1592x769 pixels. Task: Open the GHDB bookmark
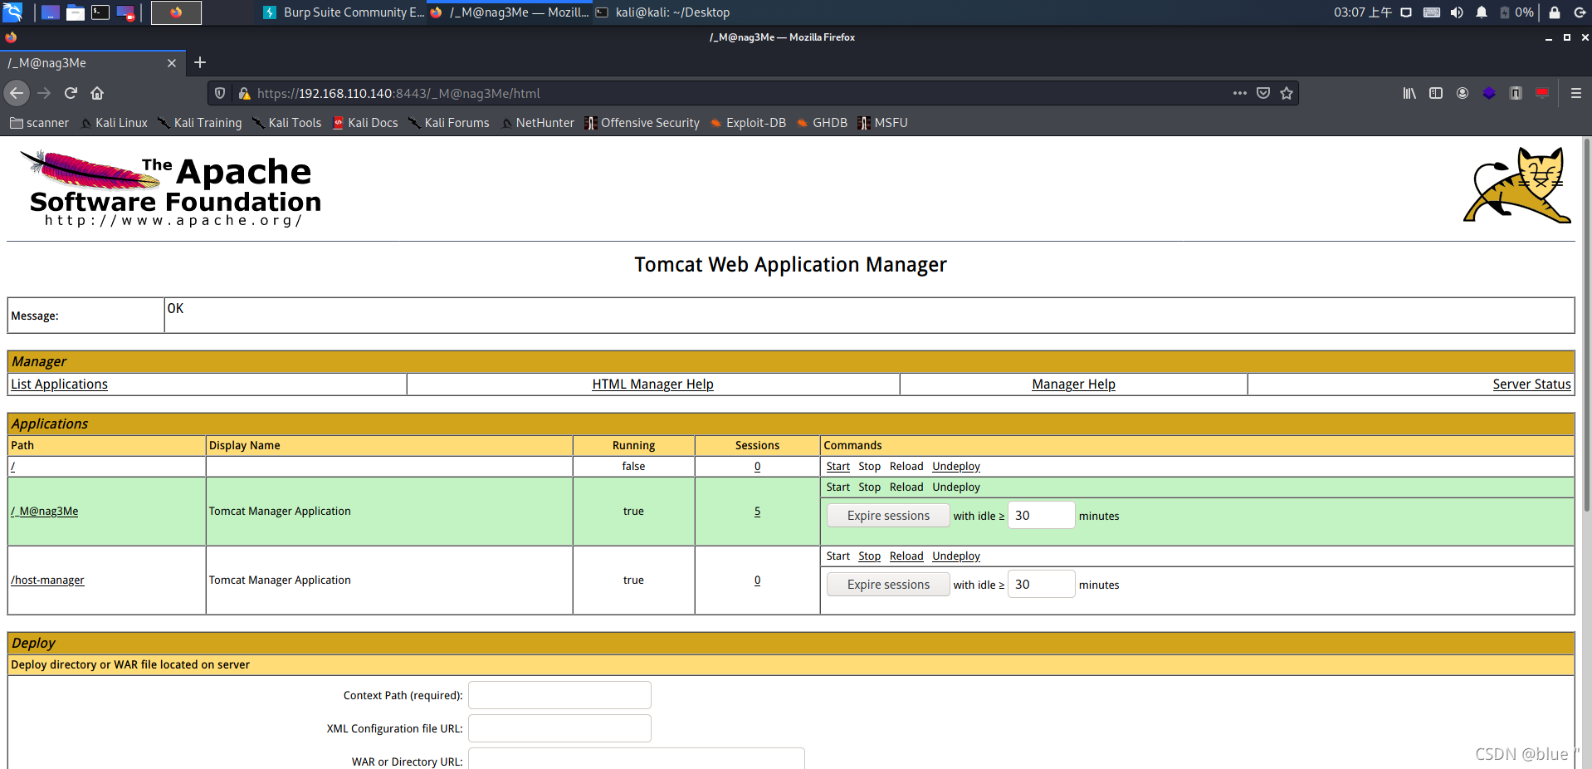822,123
